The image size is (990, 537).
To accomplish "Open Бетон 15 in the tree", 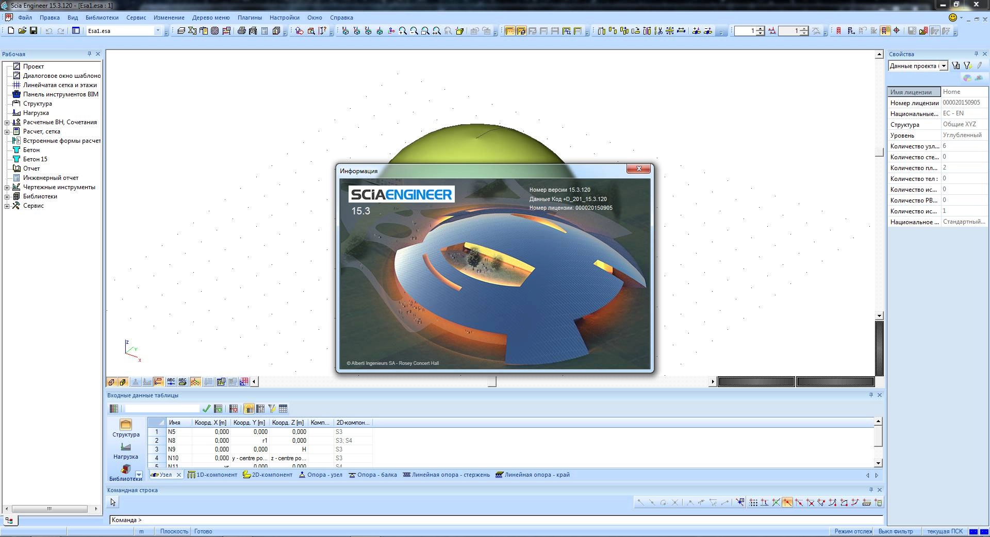I will pyautogui.click(x=35, y=159).
